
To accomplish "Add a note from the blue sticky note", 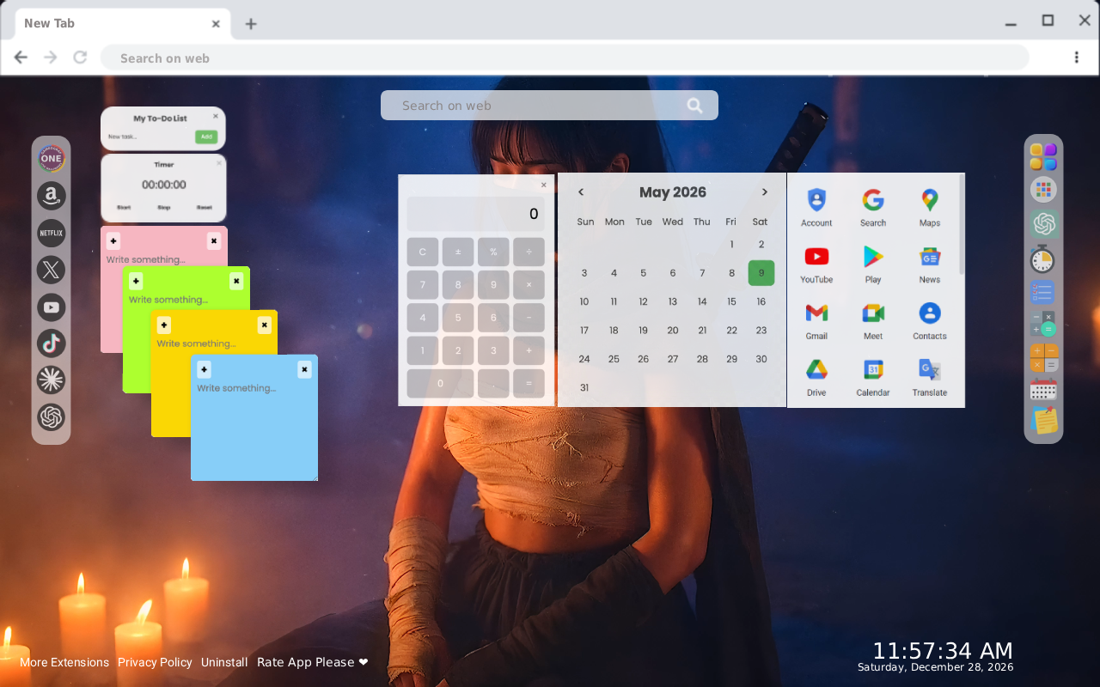I will 204,370.
